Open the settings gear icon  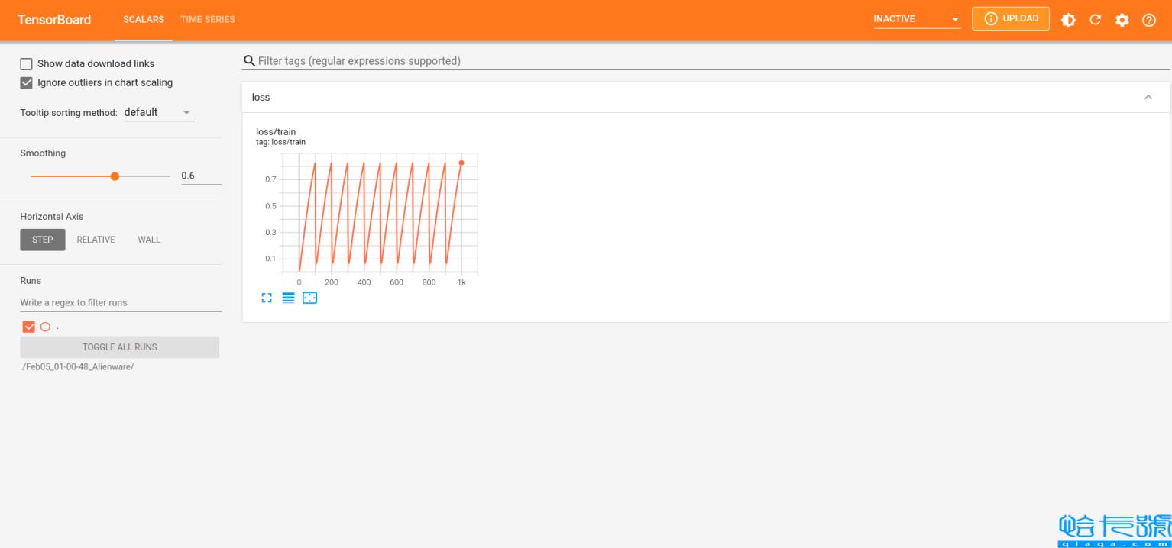coord(1122,20)
